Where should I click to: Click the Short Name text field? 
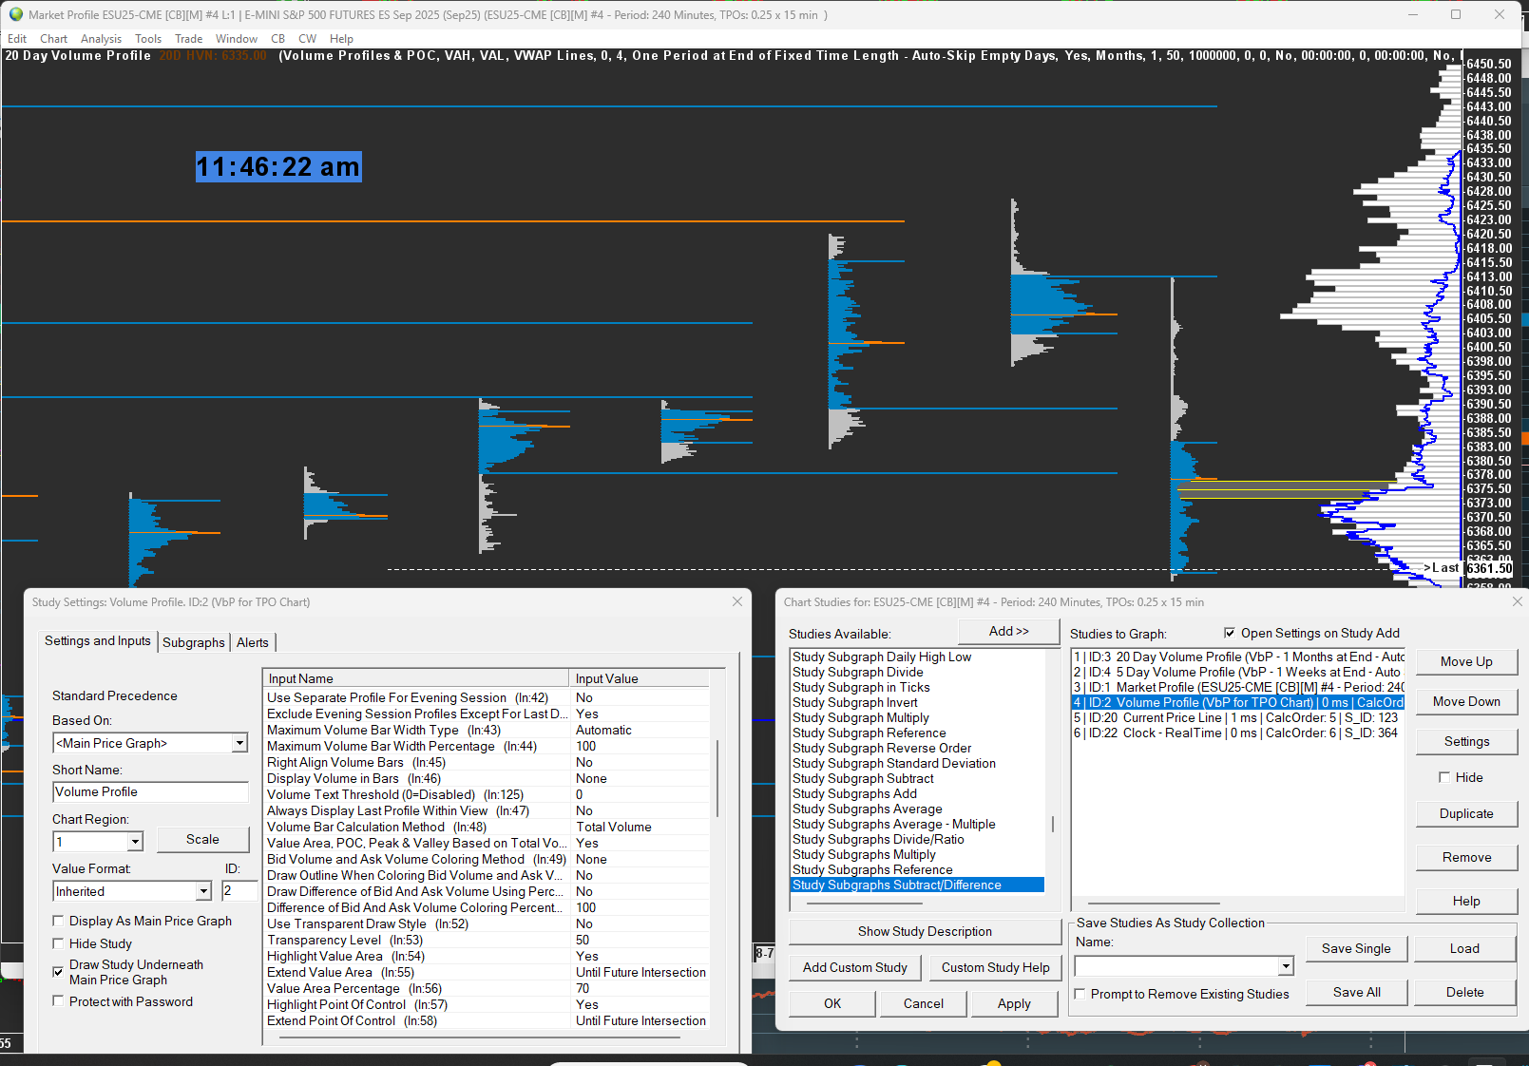coord(150,791)
